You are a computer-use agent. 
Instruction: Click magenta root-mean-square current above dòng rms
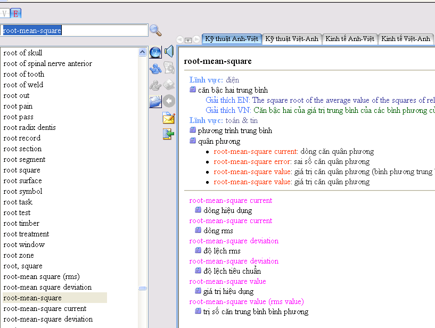click(x=231, y=221)
